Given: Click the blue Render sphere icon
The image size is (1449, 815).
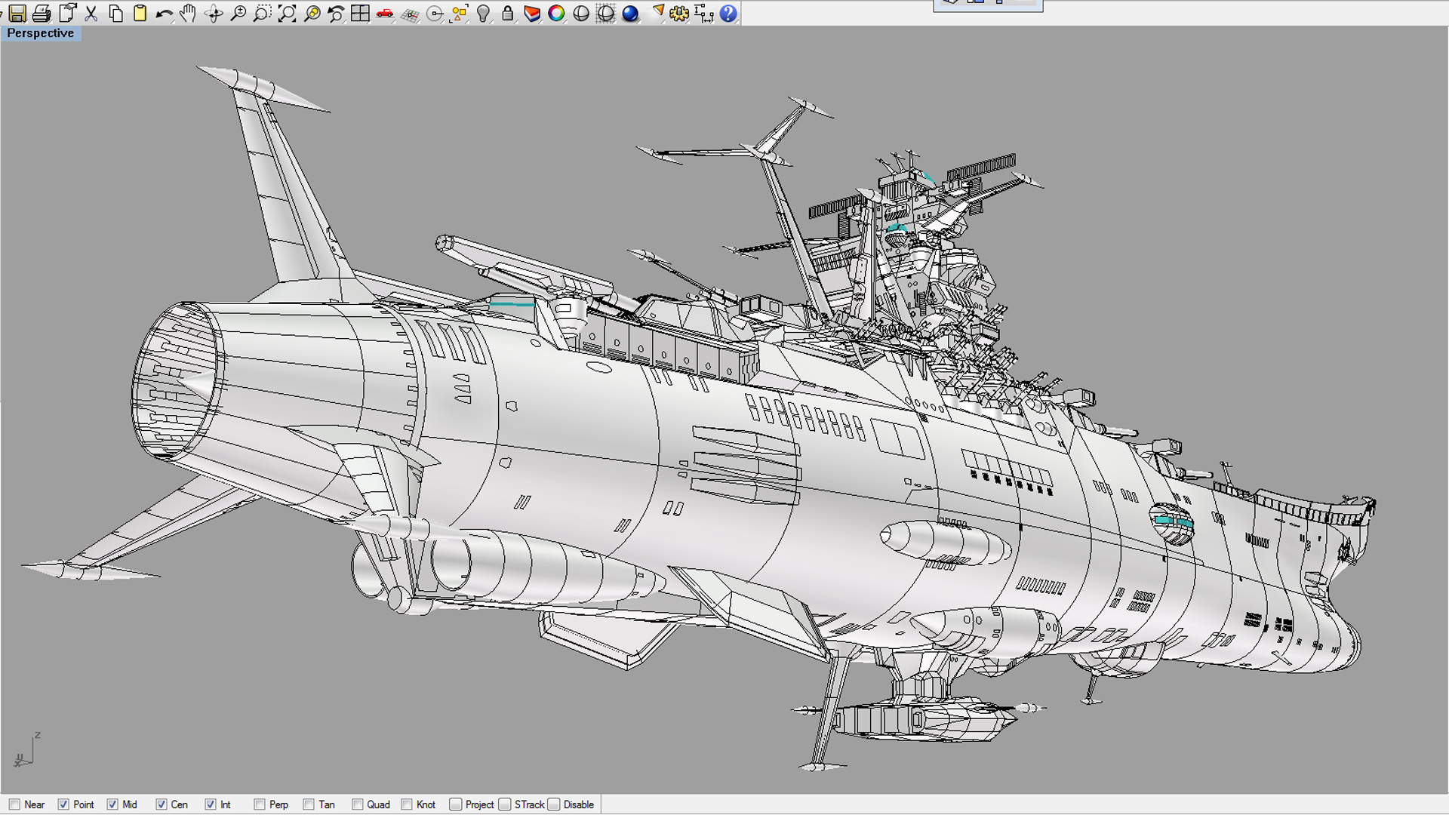Looking at the screenshot, I should [630, 14].
